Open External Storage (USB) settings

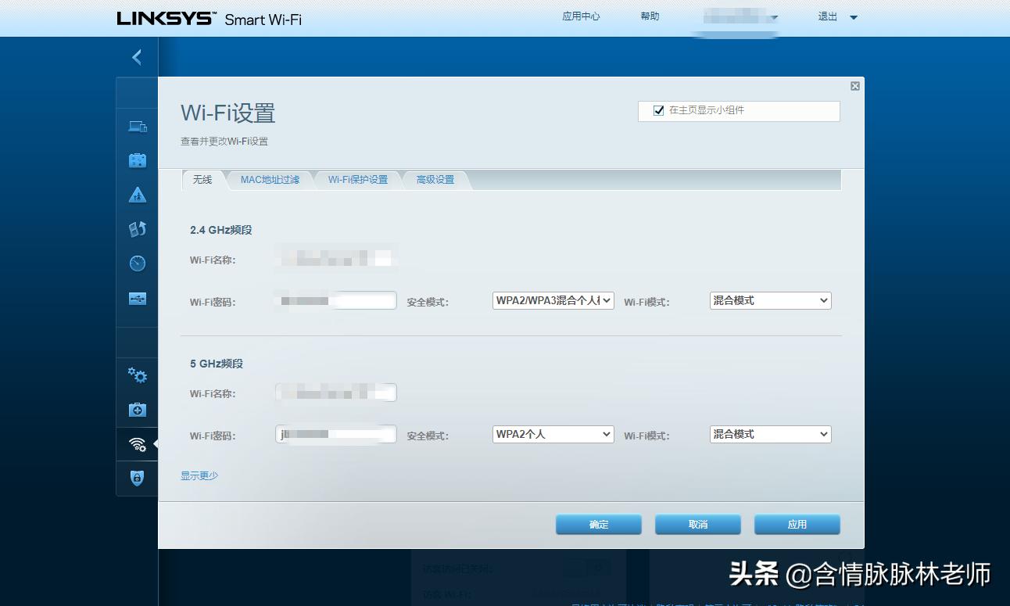(137, 297)
